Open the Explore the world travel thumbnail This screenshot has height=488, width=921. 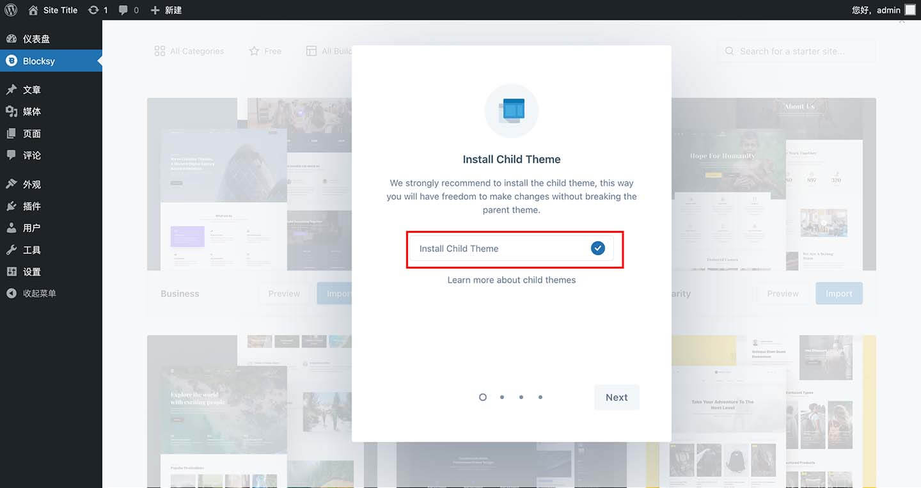pyautogui.click(x=249, y=411)
